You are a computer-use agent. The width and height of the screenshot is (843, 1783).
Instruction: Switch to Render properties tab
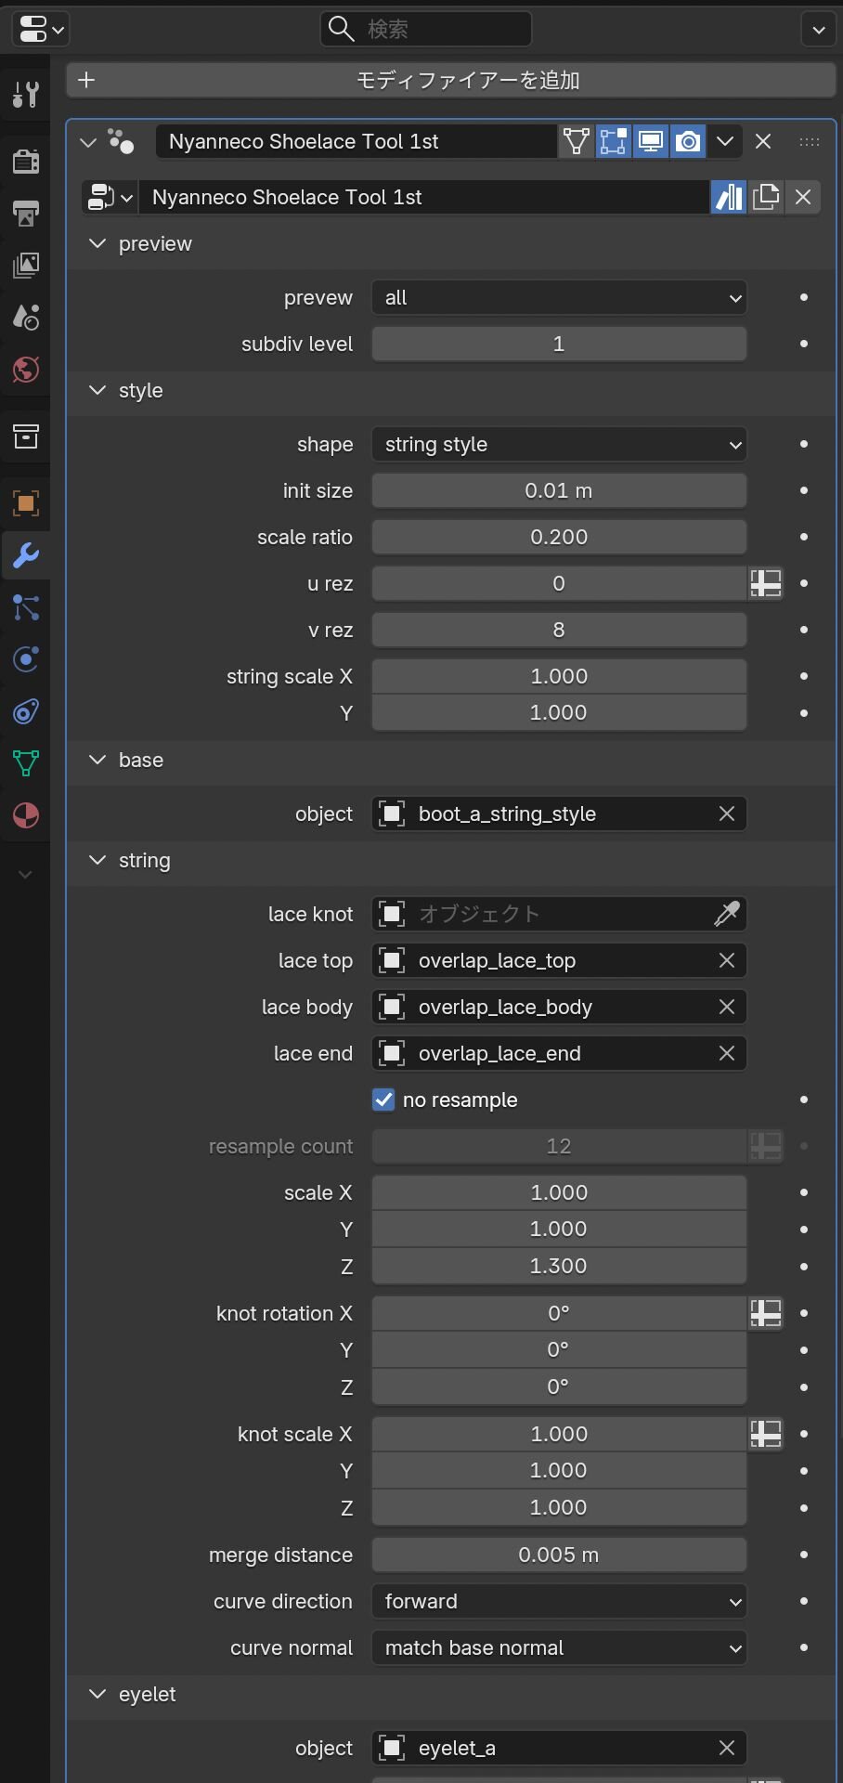25,162
